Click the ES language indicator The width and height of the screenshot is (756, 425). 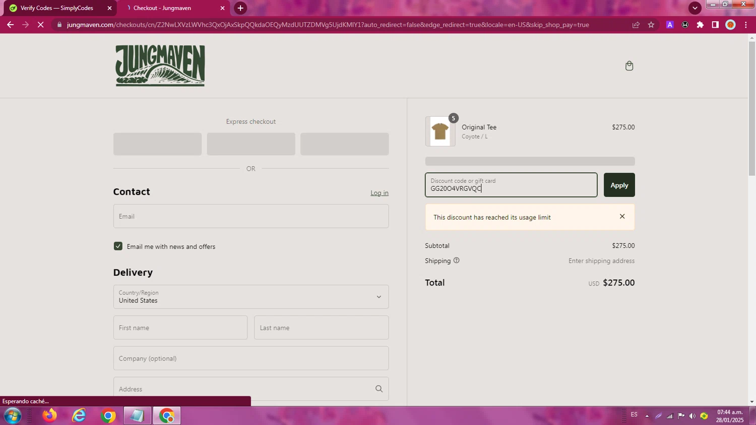point(634,415)
